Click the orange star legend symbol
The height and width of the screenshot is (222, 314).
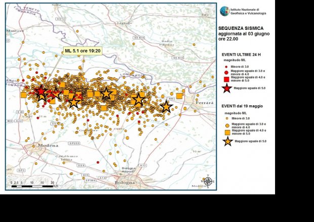pyautogui.click(x=227, y=141)
